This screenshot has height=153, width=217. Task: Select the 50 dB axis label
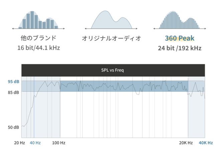click(x=14, y=127)
